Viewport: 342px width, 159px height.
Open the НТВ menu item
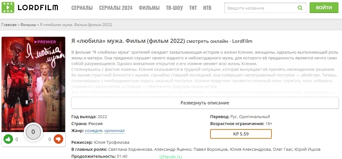coord(207,8)
